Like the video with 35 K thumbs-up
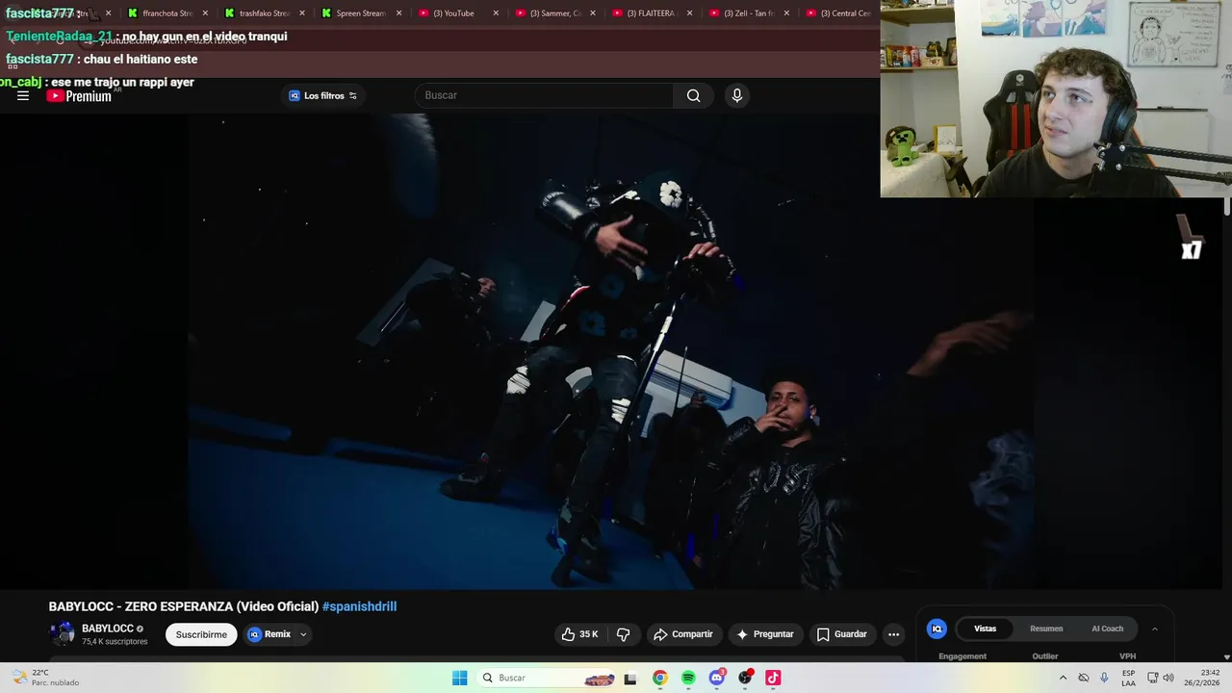The height and width of the screenshot is (693, 1232). (580, 634)
